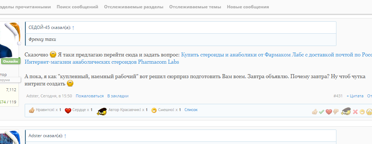Jump to СЕДОЙ-45 quoted post arrow
372x144 pixels.
73,27
